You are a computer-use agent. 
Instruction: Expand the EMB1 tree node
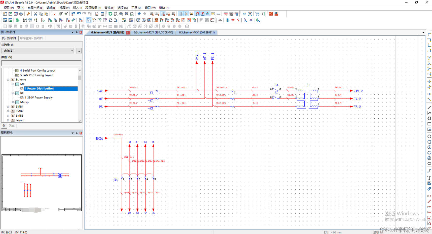(x=8, y=107)
